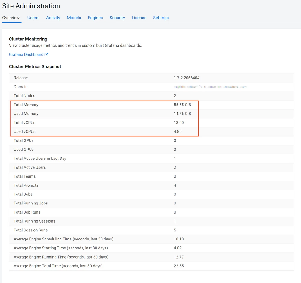Click the Site Administration page title
Viewport: 301px width, 283px height.
[x=31, y=6]
